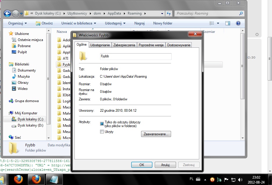The height and width of the screenshot is (185, 272).
Task: Click the folder name field Fyybb
Action: pyautogui.click(x=135, y=56)
